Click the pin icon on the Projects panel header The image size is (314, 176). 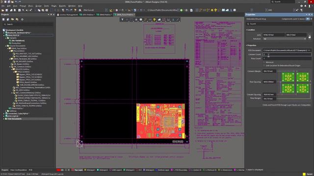[51, 15]
